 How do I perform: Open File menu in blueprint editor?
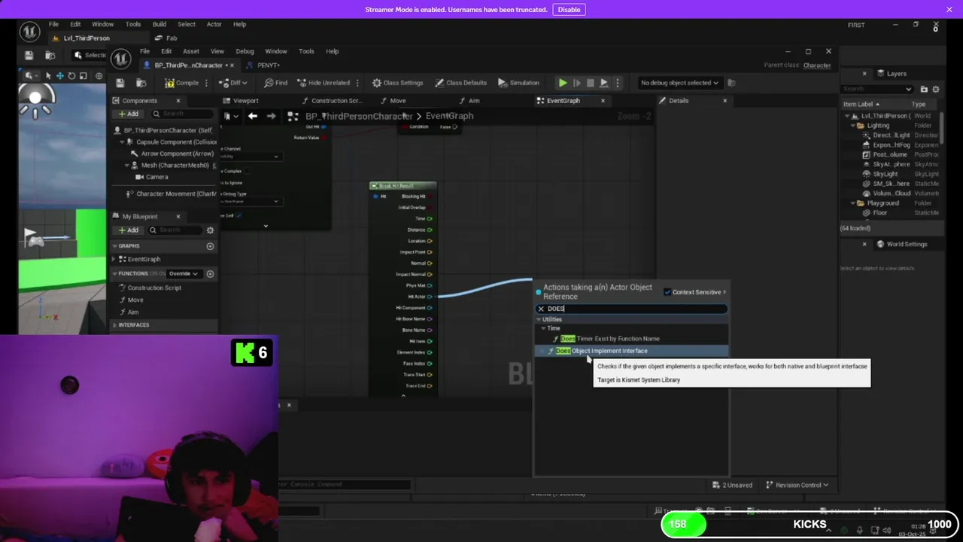pos(144,51)
